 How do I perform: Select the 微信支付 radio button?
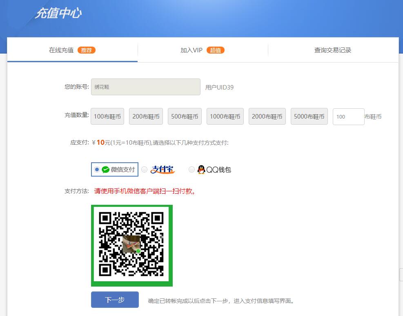point(97,169)
